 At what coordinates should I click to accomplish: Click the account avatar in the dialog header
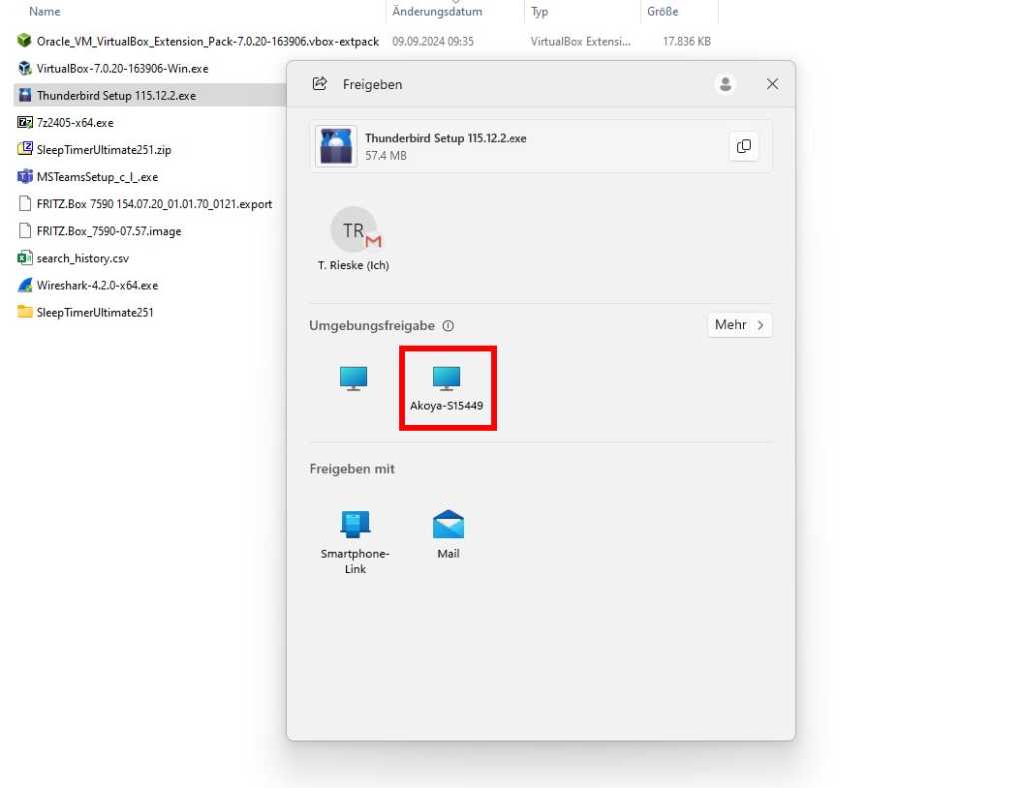tap(724, 84)
